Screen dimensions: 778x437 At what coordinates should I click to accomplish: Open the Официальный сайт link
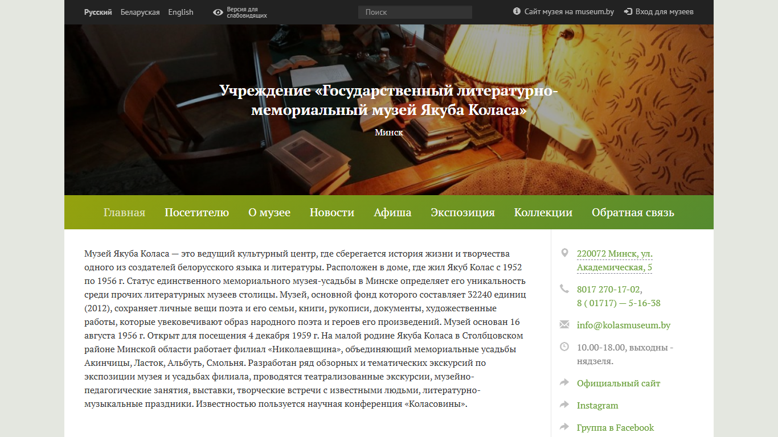click(619, 384)
